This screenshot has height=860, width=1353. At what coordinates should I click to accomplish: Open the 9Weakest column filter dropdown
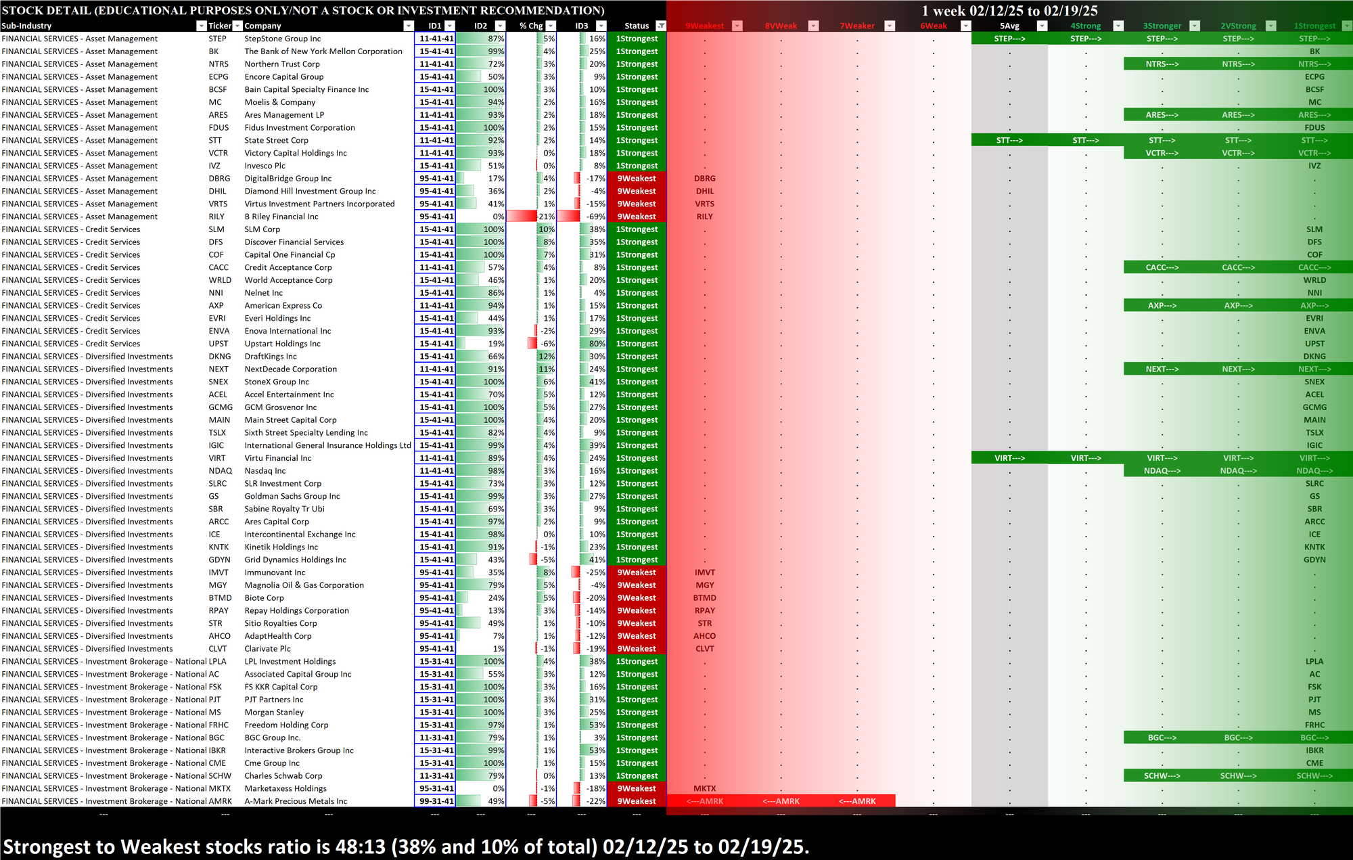coord(737,26)
